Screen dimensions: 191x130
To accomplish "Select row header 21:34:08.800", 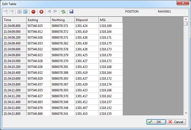I will [15, 26].
